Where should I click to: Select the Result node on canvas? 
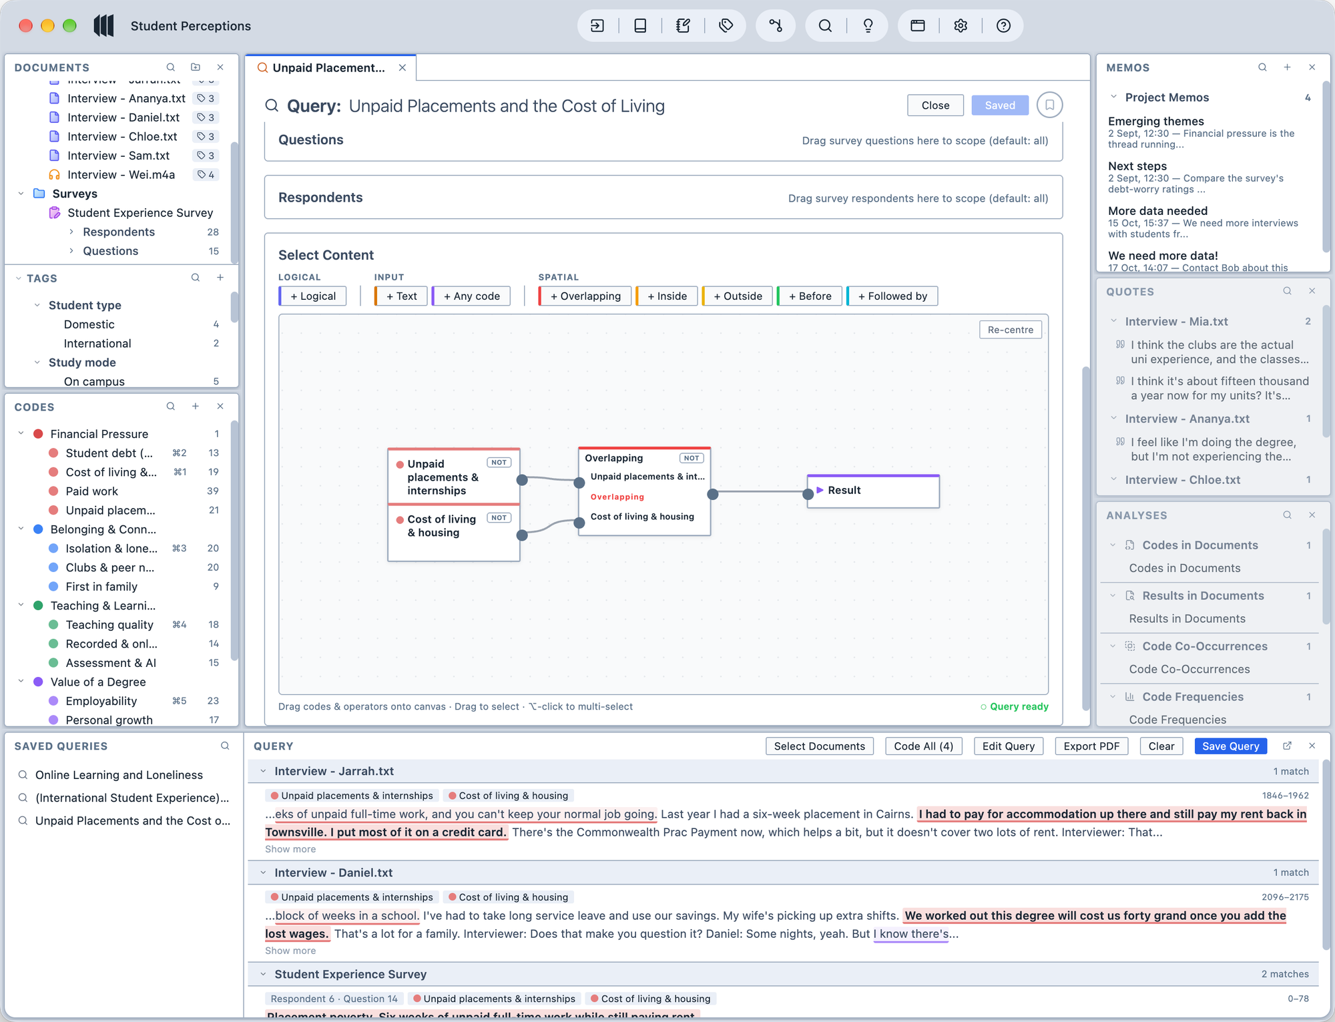873,491
